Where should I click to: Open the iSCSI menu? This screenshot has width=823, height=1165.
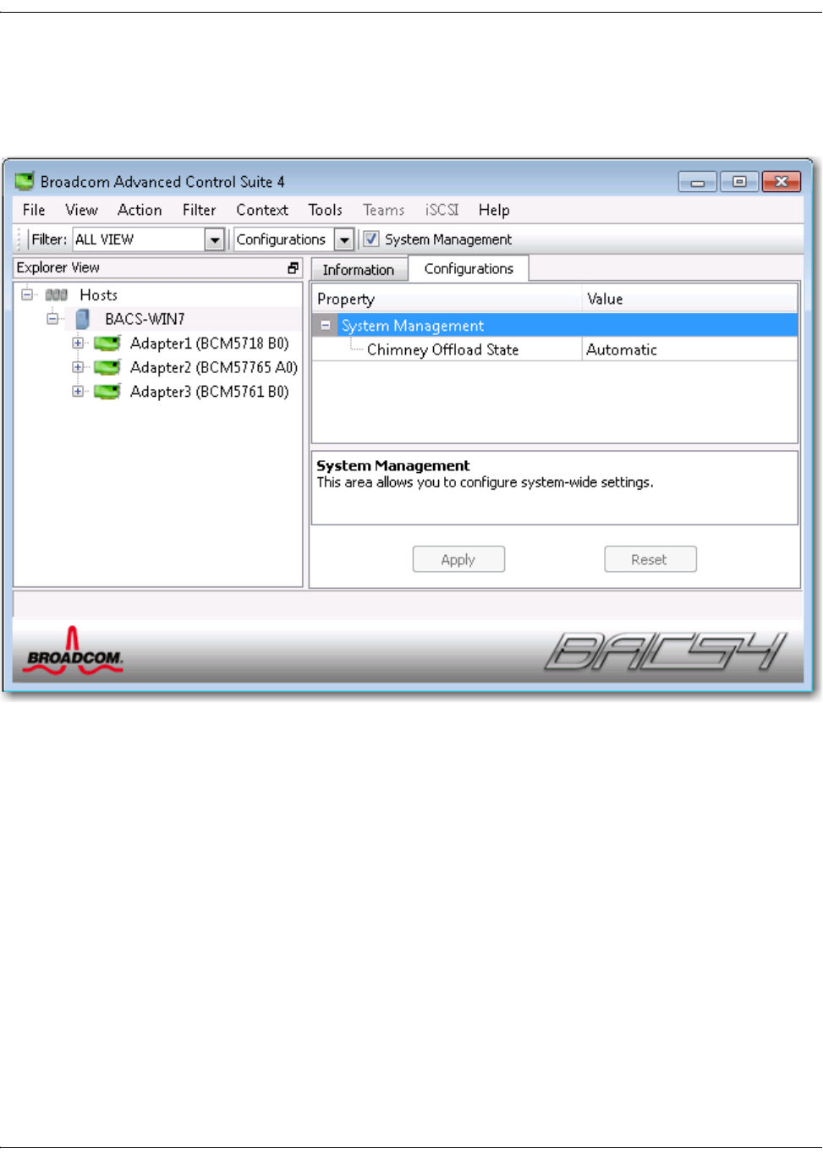[x=442, y=210]
